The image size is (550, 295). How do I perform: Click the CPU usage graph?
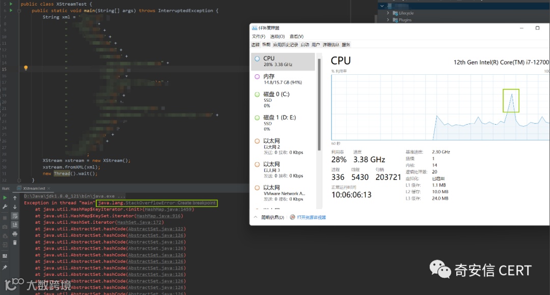[x=440, y=107]
